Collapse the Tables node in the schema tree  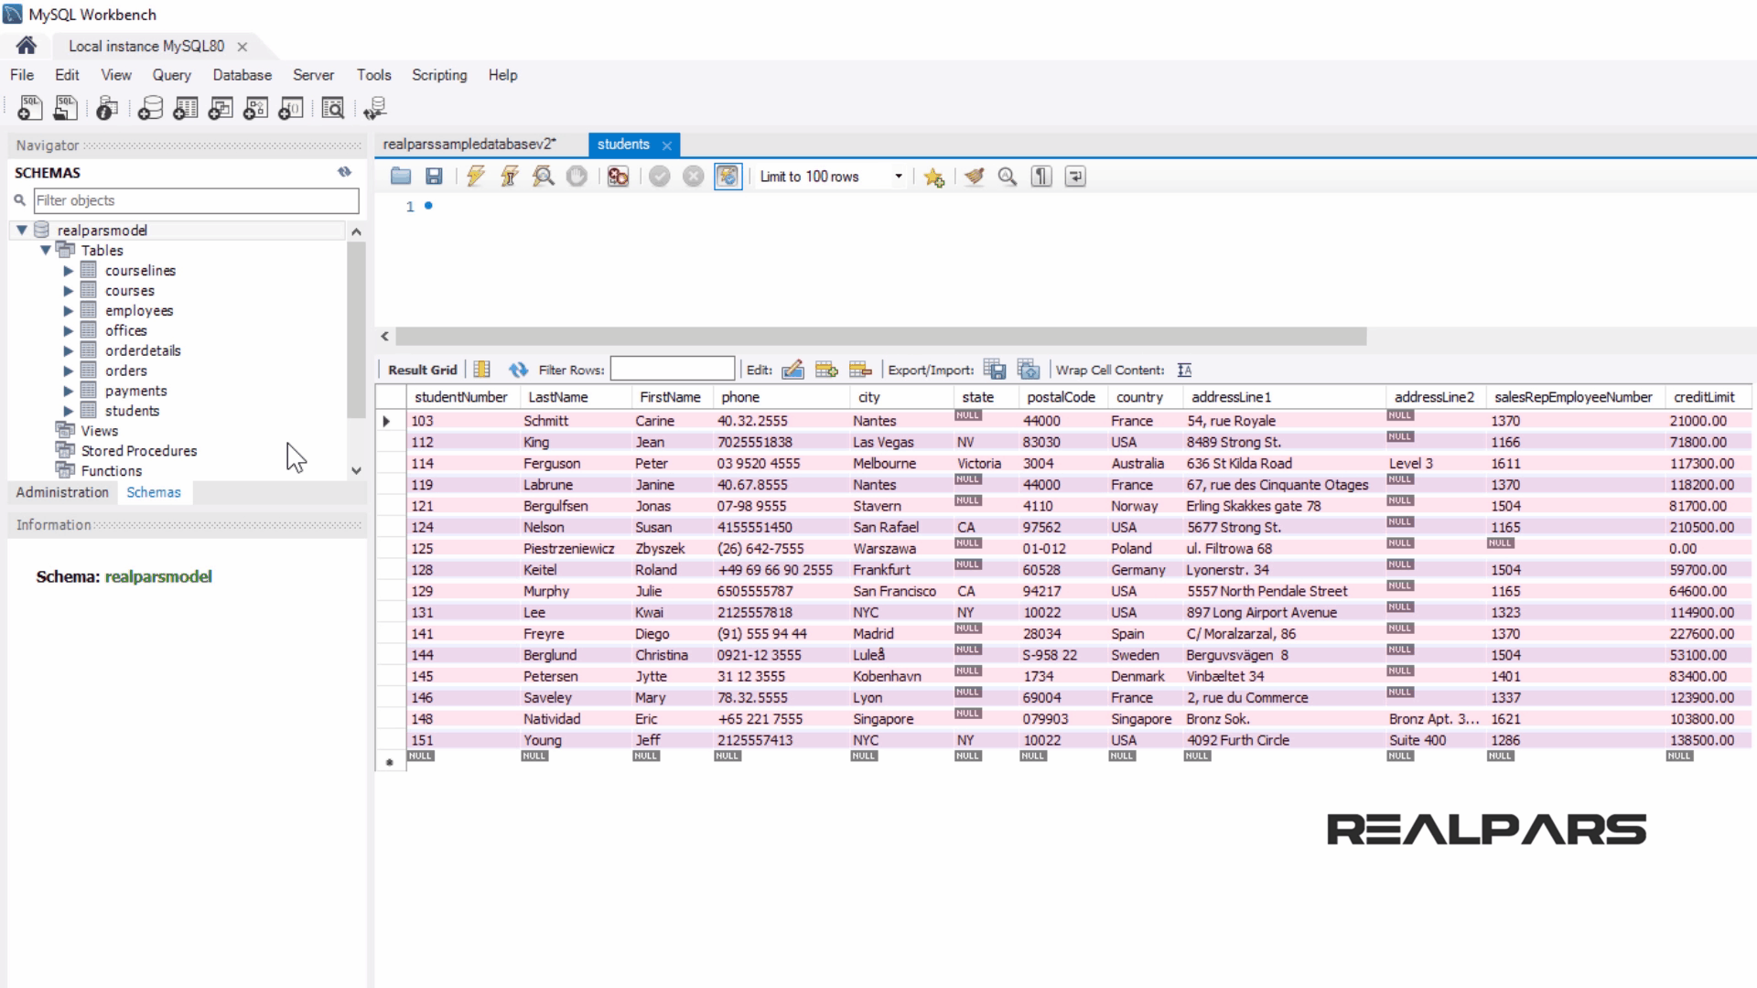click(45, 250)
